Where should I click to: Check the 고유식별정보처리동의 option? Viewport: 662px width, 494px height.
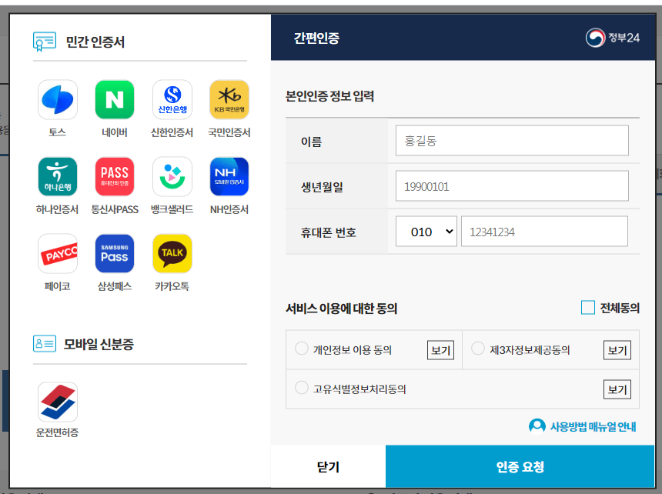point(302,388)
